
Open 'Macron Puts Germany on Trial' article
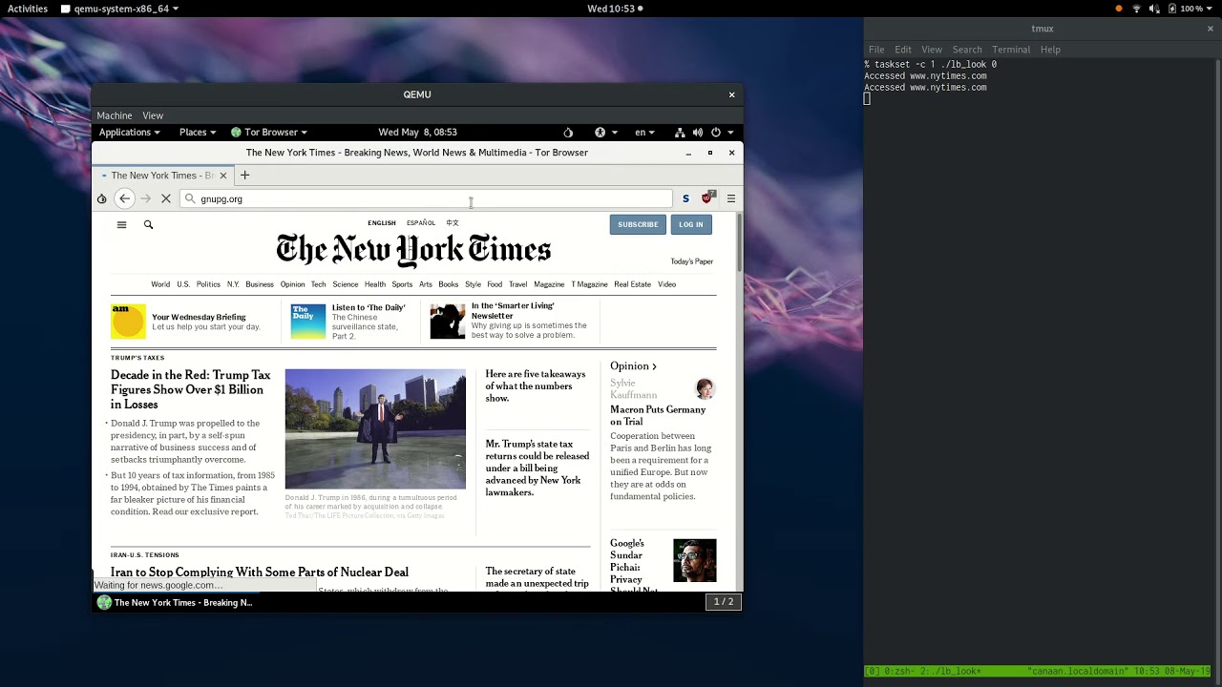(658, 415)
